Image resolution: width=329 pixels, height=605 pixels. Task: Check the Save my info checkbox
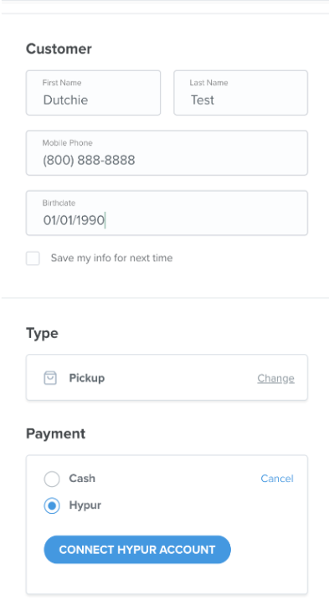click(33, 258)
